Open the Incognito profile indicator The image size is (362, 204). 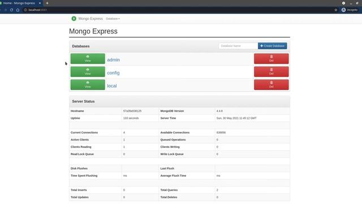(350, 10)
